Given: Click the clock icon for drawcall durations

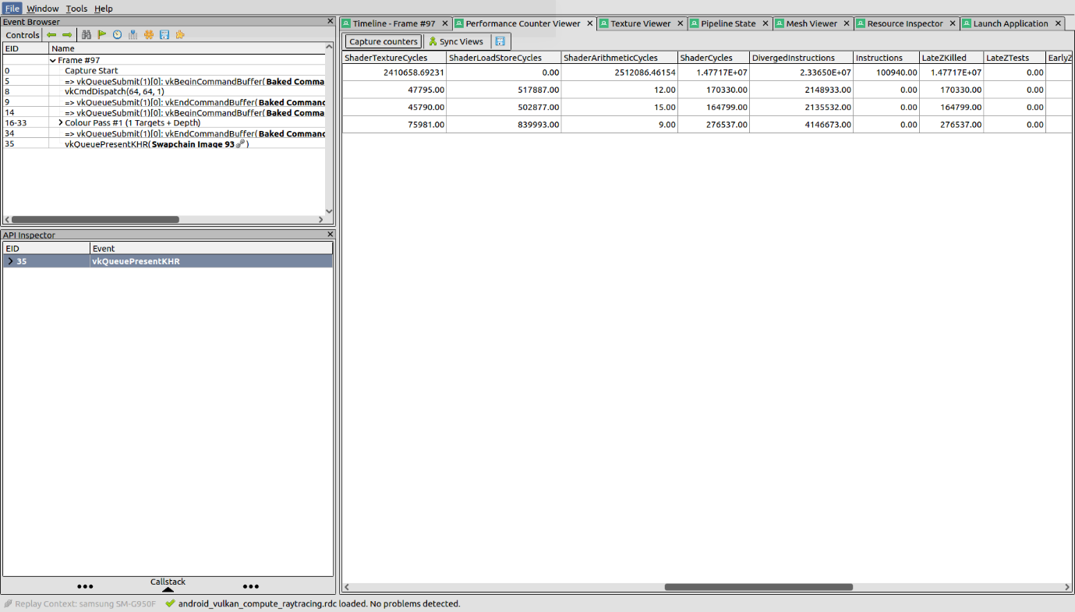Looking at the screenshot, I should click(x=117, y=35).
